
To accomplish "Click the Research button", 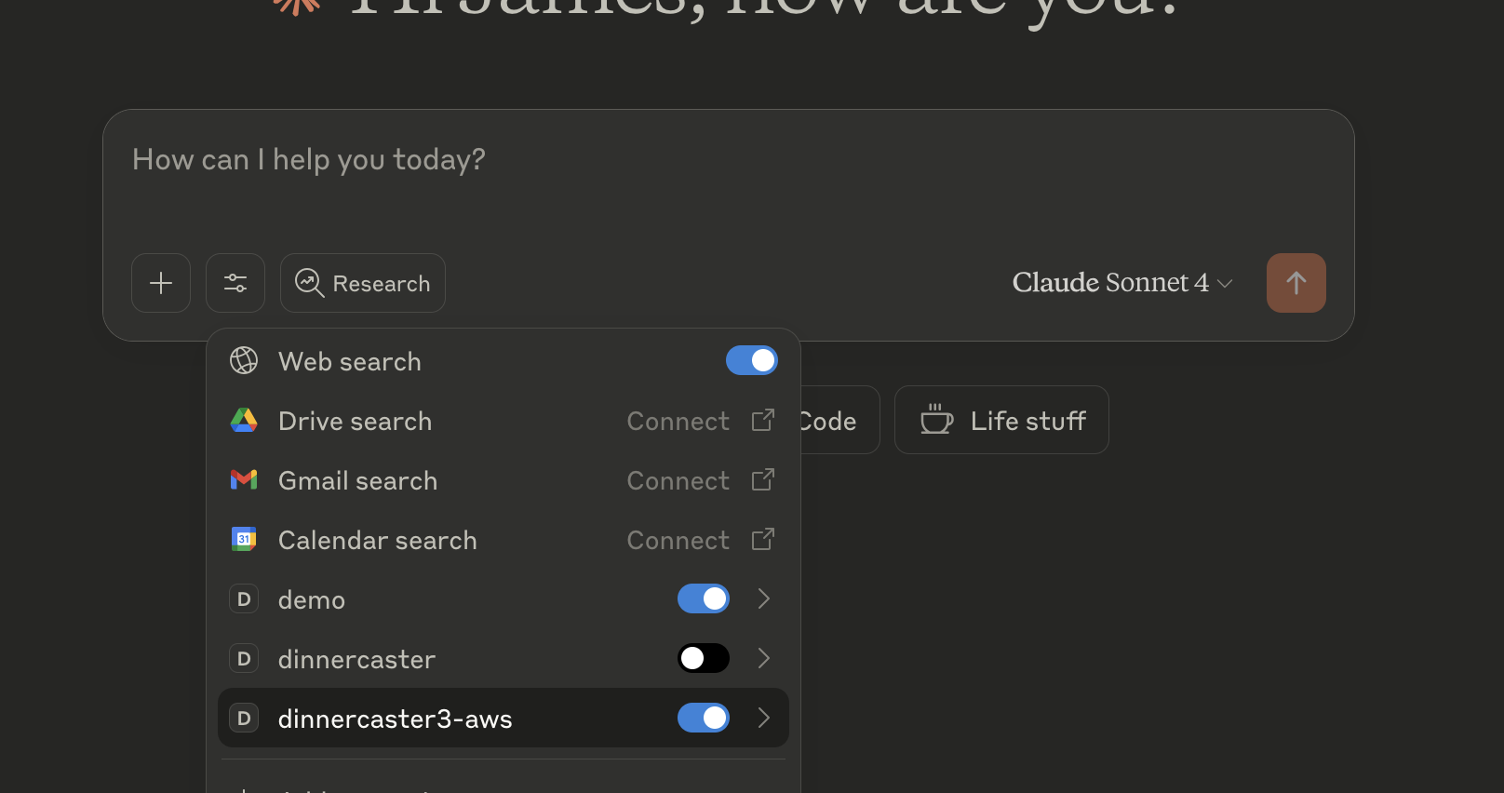I will [363, 283].
